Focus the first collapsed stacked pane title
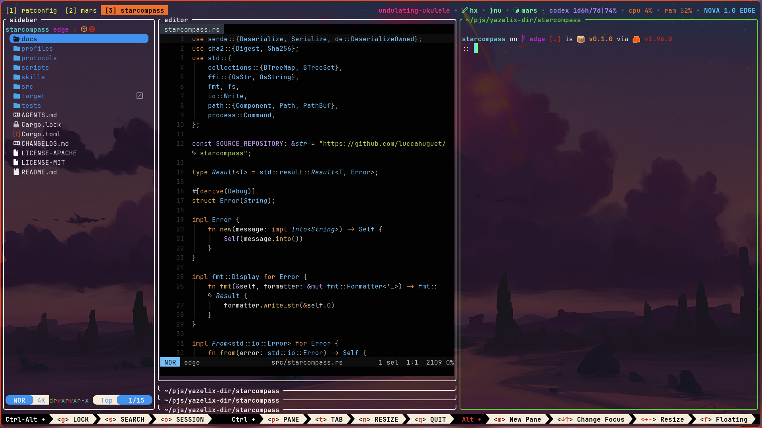 tap(221, 391)
